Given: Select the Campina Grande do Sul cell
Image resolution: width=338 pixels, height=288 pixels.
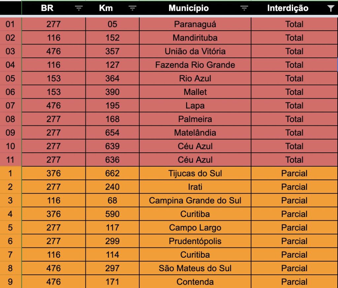Looking at the screenshot, I should click(195, 200).
